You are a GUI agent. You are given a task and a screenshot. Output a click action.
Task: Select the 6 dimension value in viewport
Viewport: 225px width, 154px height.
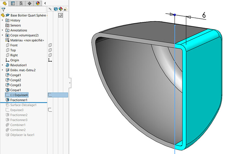(x=204, y=15)
